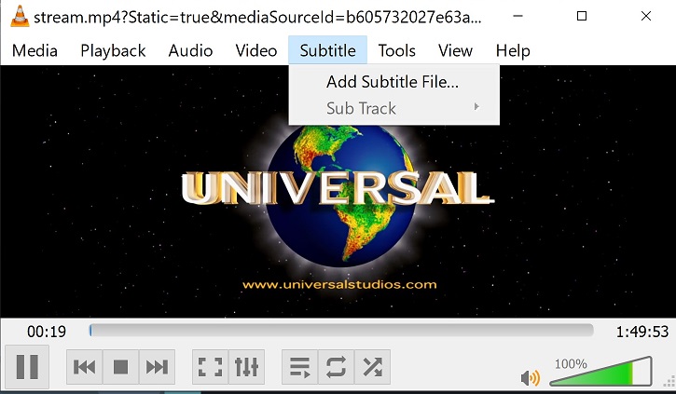Viewport: 676px width, 394px height.
Task: Click the VLC cone title icon
Action: click(x=20, y=16)
